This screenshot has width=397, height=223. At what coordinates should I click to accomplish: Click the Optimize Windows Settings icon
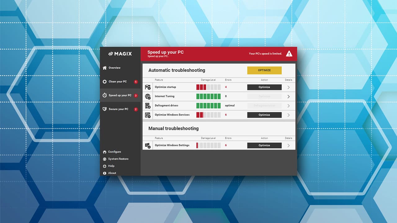click(x=148, y=146)
